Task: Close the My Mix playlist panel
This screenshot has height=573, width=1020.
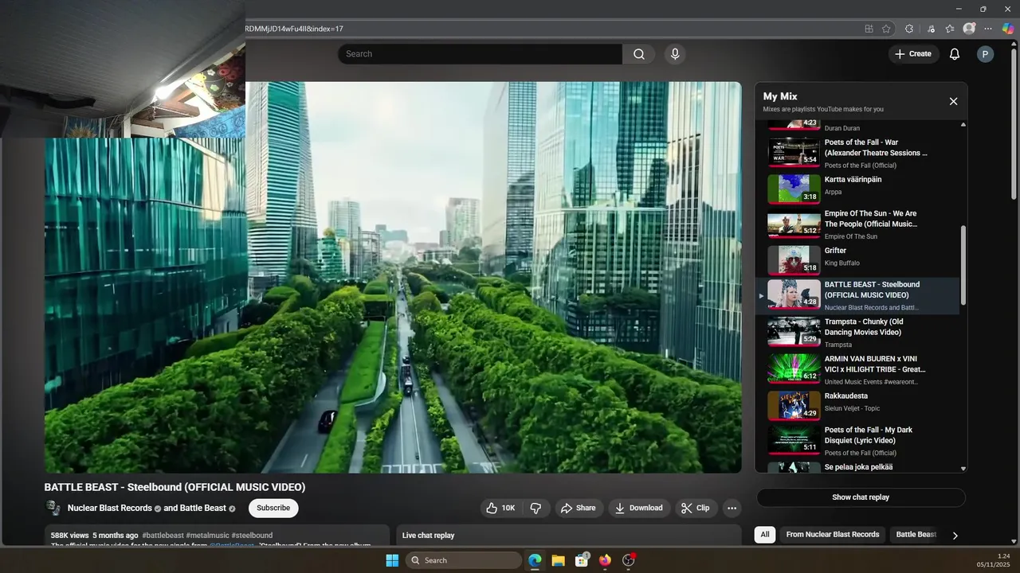Action: (x=953, y=101)
